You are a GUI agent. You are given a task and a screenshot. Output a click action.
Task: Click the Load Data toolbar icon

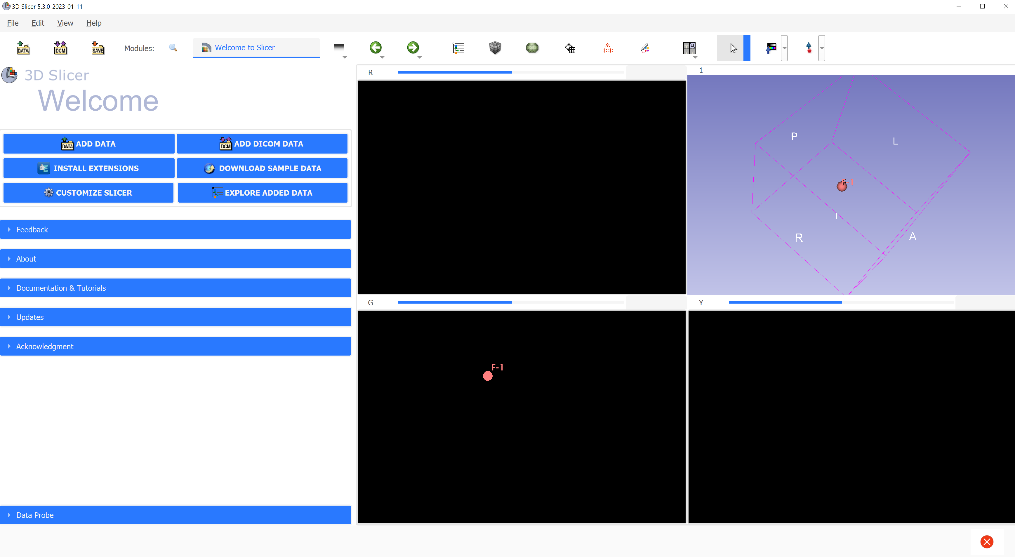23,48
